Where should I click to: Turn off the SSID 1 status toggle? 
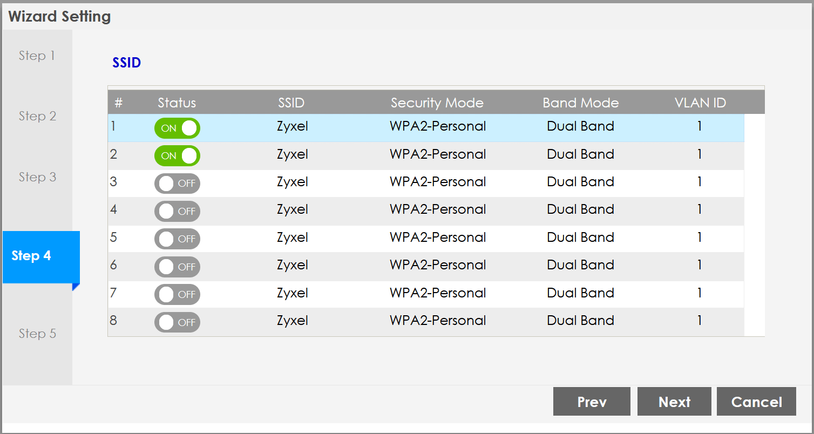pos(177,128)
